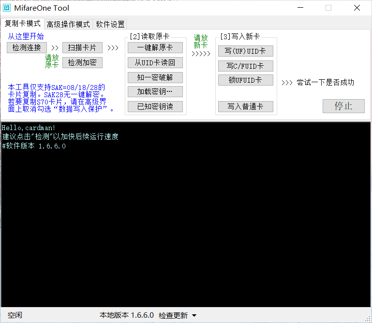
Task: Click the [2]读取原卡 group label
Action: tap(149, 37)
